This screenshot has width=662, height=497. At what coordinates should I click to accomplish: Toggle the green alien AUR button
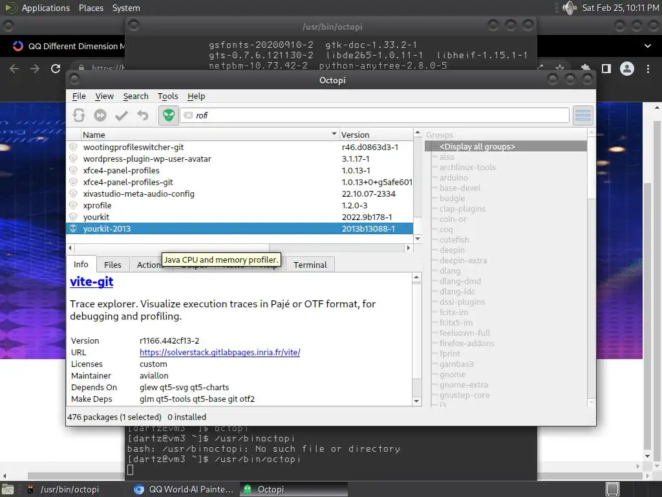coord(169,115)
